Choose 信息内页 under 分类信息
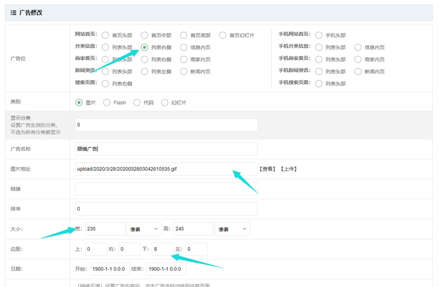439x287 pixels. [183, 47]
